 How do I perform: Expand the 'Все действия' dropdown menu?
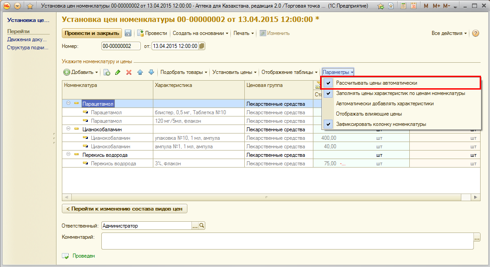(449, 33)
